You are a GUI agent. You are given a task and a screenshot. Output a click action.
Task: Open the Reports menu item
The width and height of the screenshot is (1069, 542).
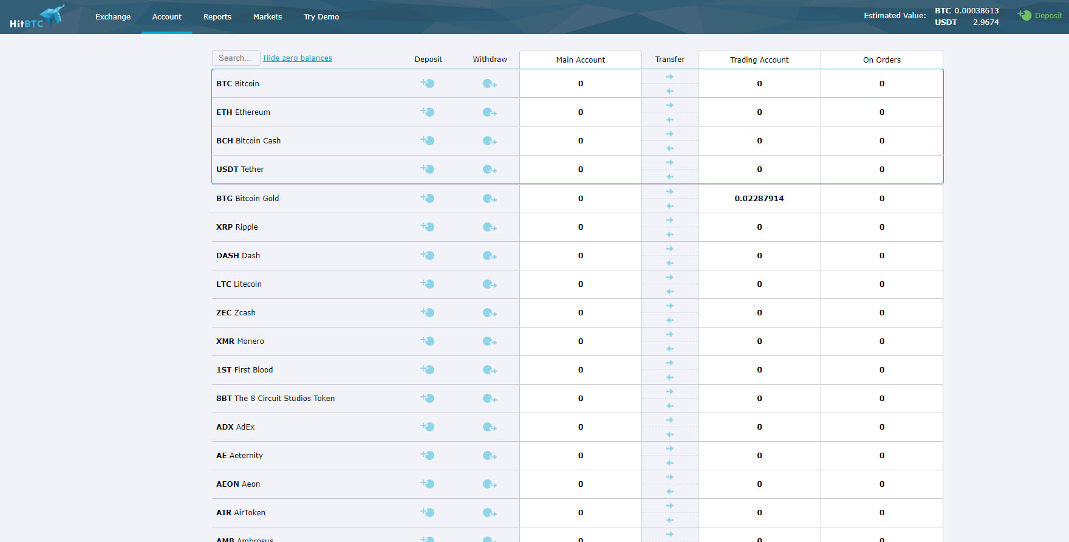coord(217,17)
